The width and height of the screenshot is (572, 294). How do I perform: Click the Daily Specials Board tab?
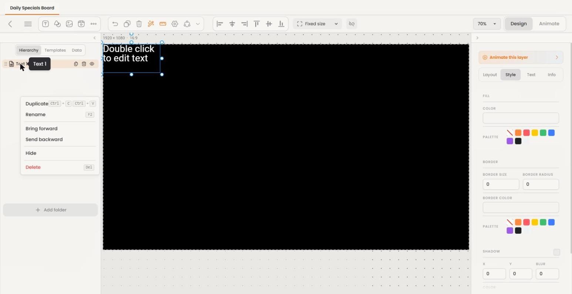pyautogui.click(x=32, y=8)
